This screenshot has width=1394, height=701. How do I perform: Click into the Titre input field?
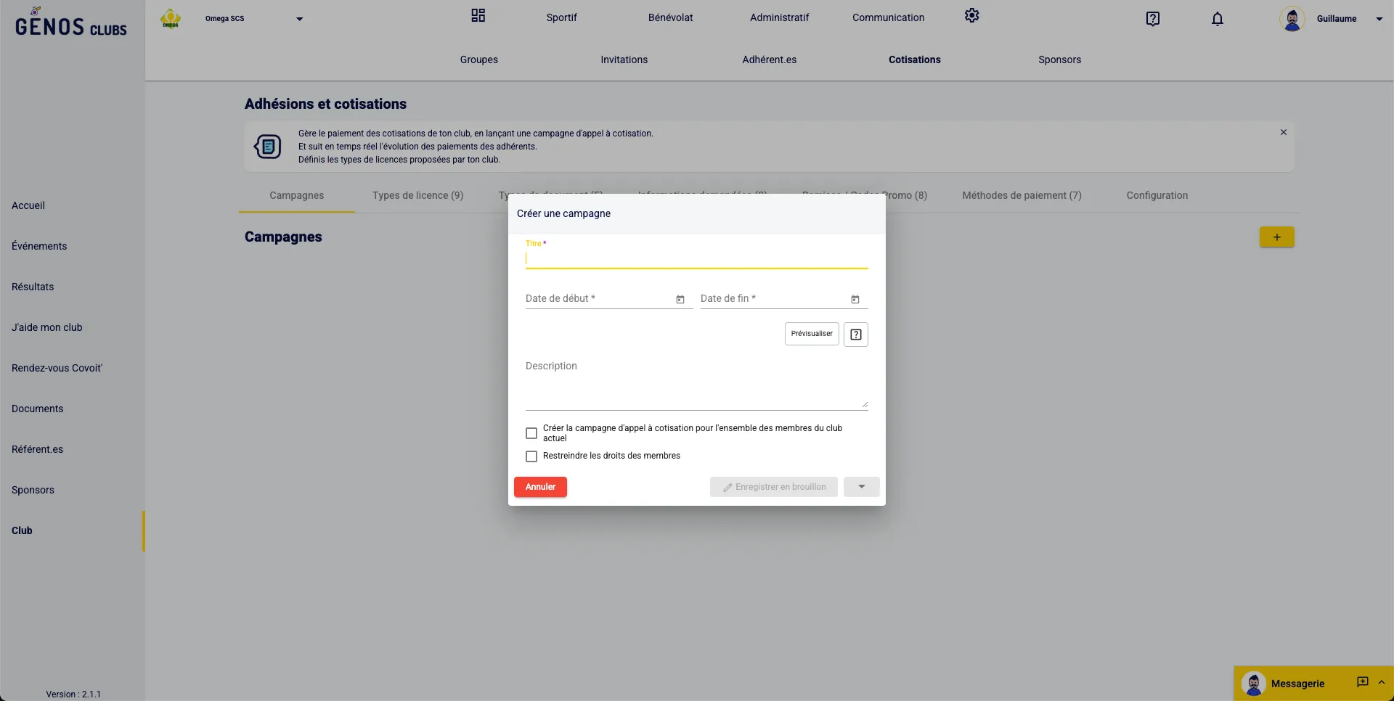696,259
